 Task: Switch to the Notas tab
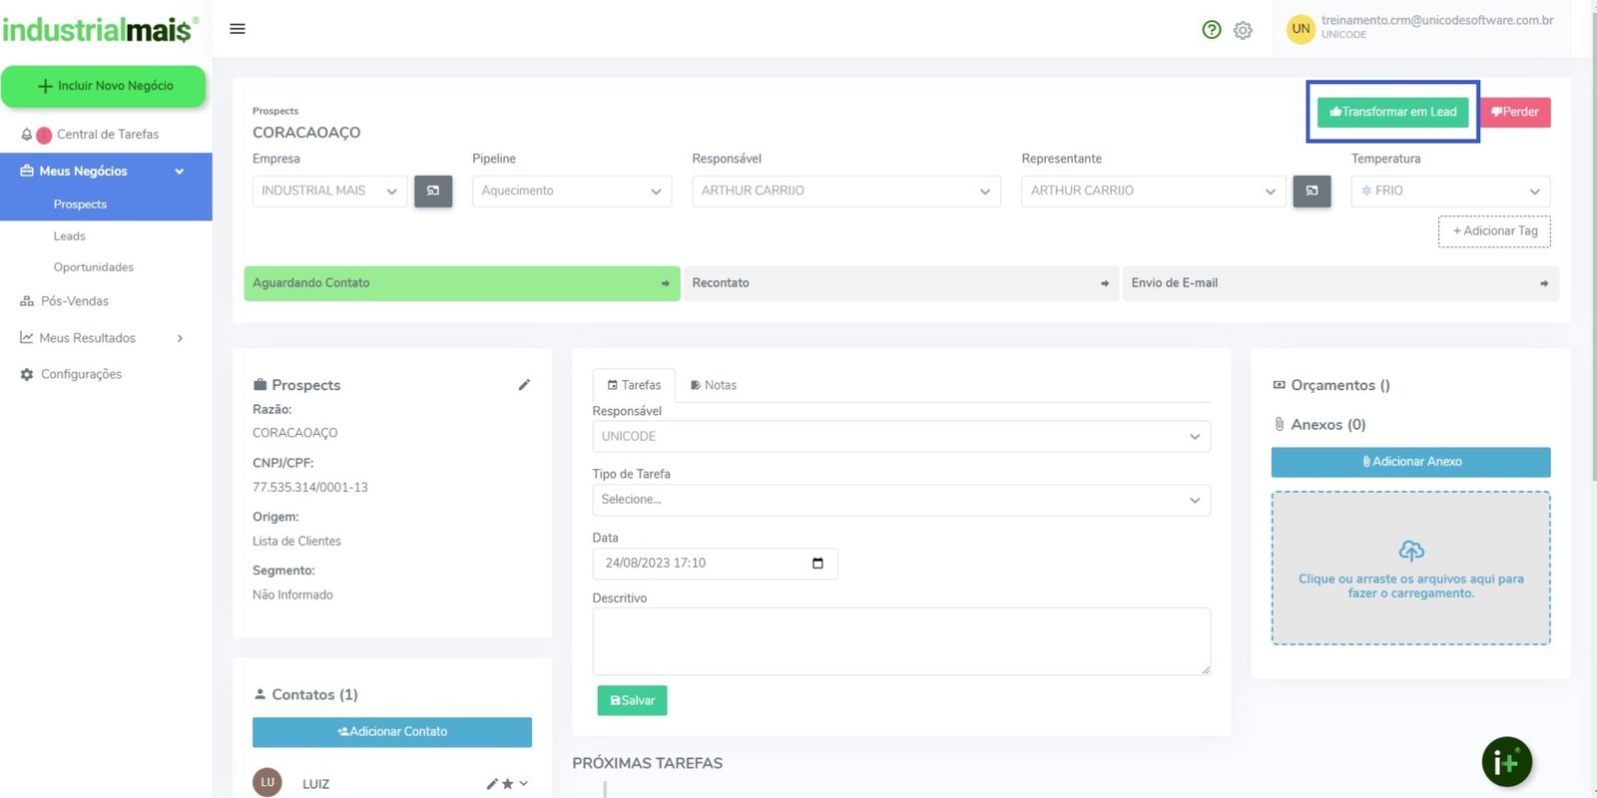(x=714, y=385)
